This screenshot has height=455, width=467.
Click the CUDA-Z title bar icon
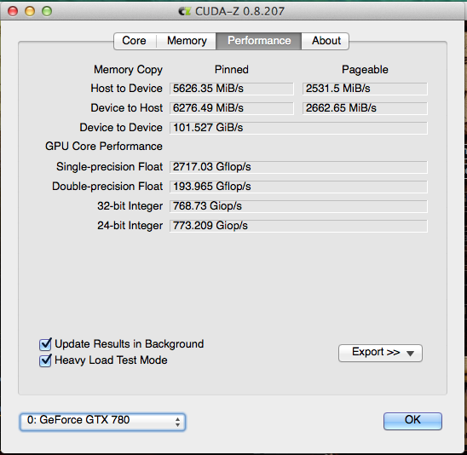[184, 11]
